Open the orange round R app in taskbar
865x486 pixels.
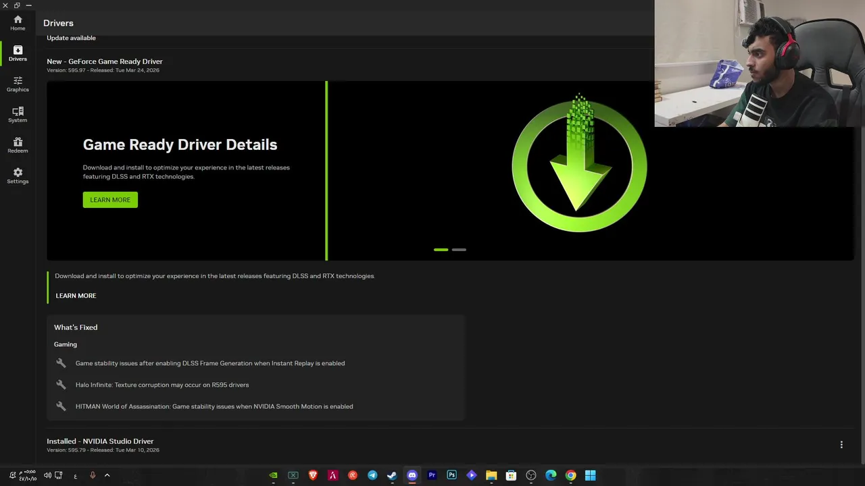click(x=353, y=475)
